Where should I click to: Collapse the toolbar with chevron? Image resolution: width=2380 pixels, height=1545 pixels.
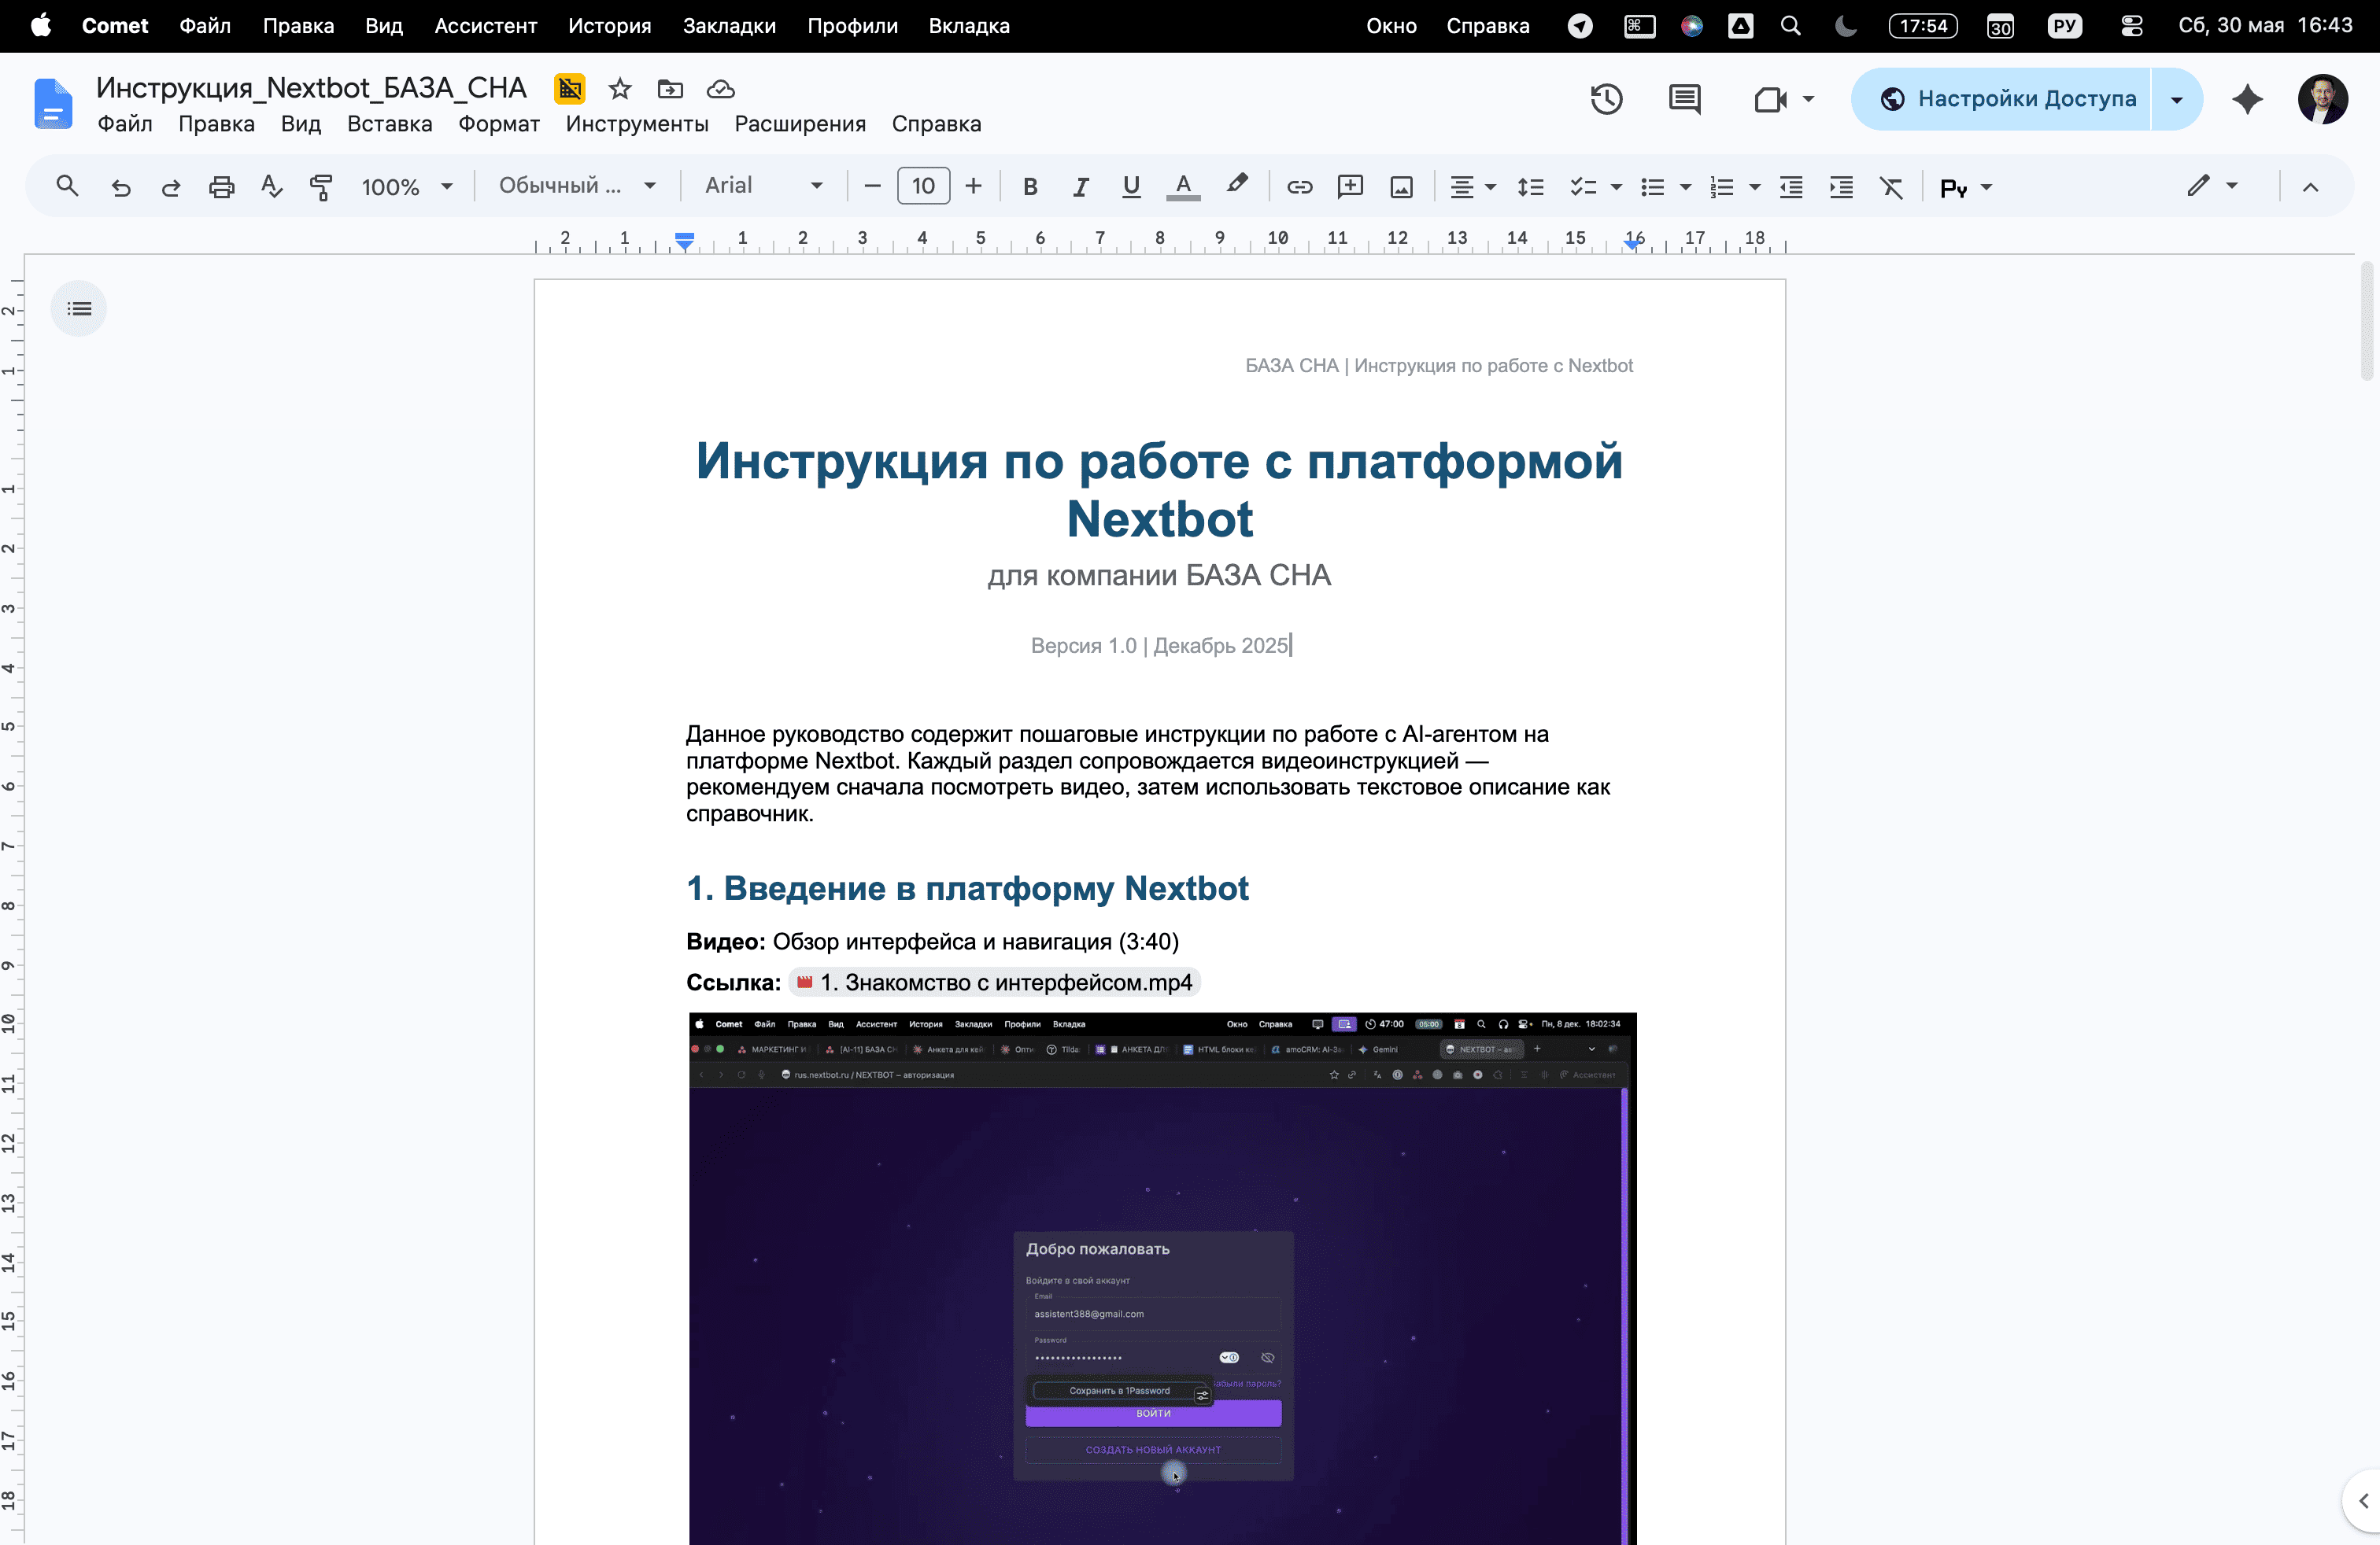click(2310, 187)
